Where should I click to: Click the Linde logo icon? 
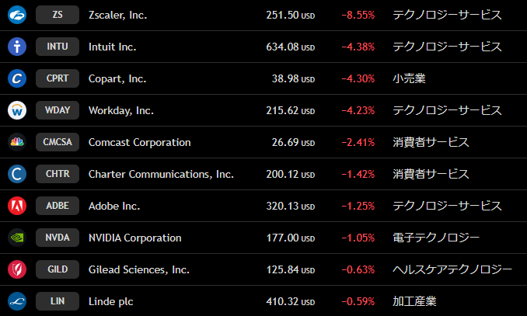pos(17,301)
